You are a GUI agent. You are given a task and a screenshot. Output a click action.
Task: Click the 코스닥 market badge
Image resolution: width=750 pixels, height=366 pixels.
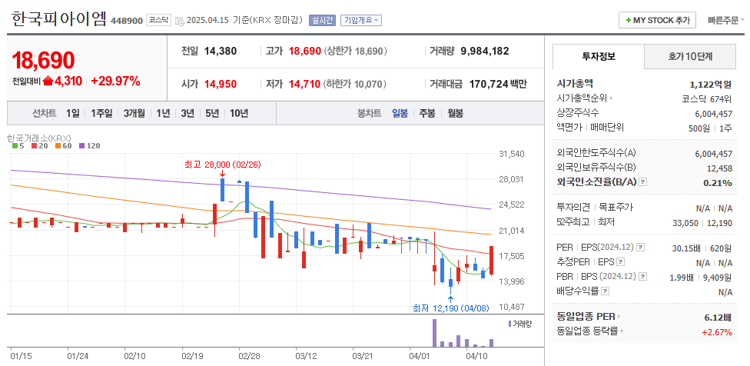pyautogui.click(x=158, y=20)
